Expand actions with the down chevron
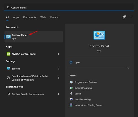 (x=128, y=68)
